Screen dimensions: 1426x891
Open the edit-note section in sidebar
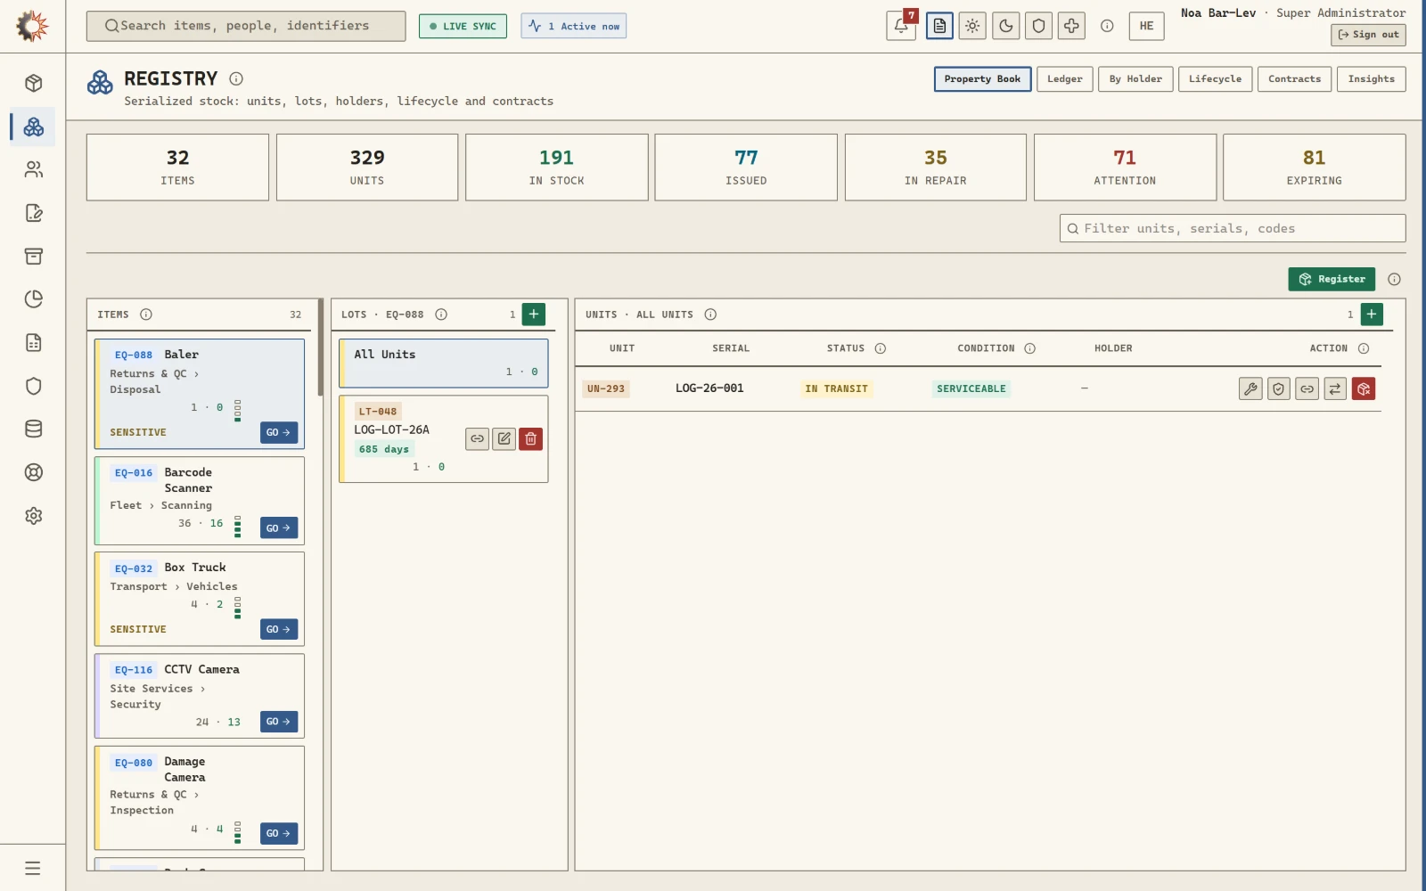[x=34, y=213]
